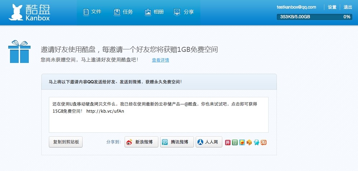Open the 任务 (Tasks) tab
The image size is (358, 171).
tap(123, 12)
